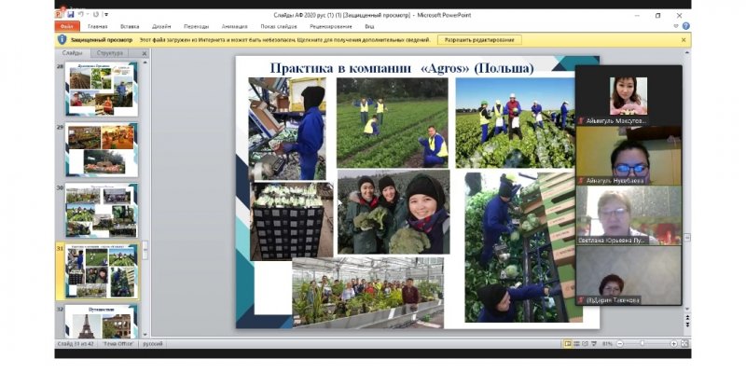Click muted mic icon beside Дария Тажекова
Viewport: 746px width, 373px height.
pos(581,300)
